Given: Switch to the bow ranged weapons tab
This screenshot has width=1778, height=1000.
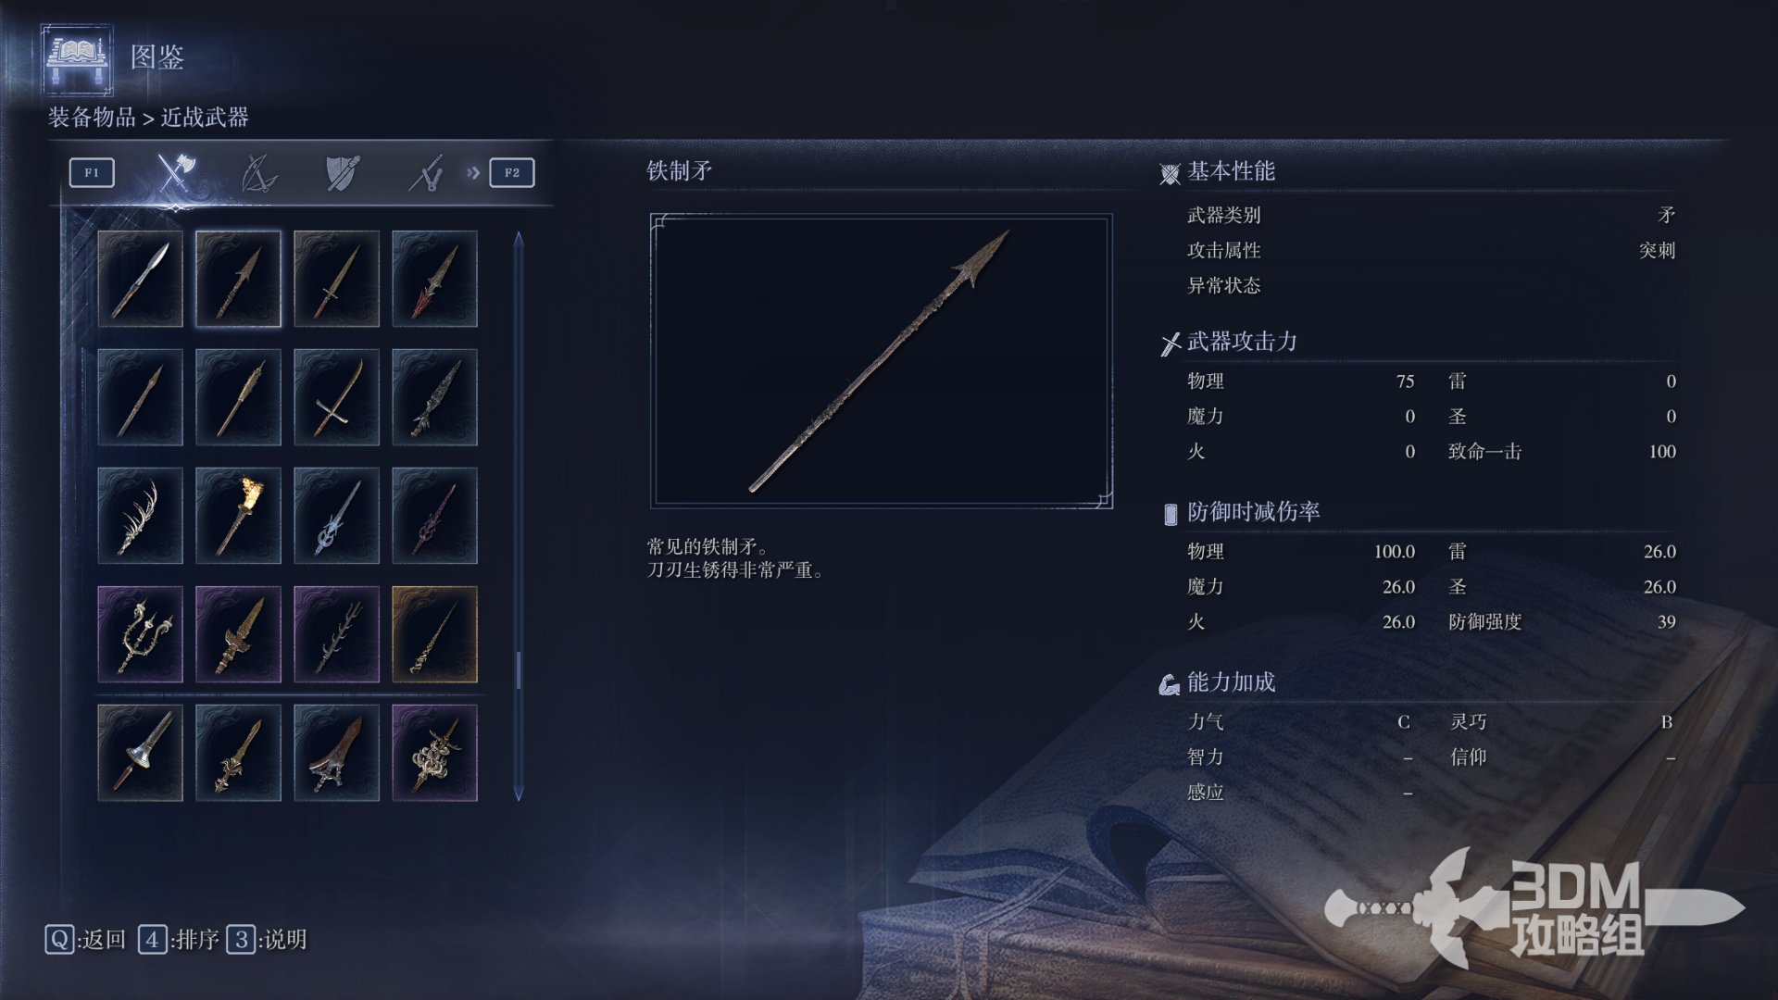Looking at the screenshot, I should (x=258, y=172).
